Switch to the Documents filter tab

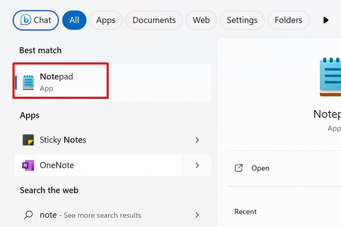click(x=154, y=20)
